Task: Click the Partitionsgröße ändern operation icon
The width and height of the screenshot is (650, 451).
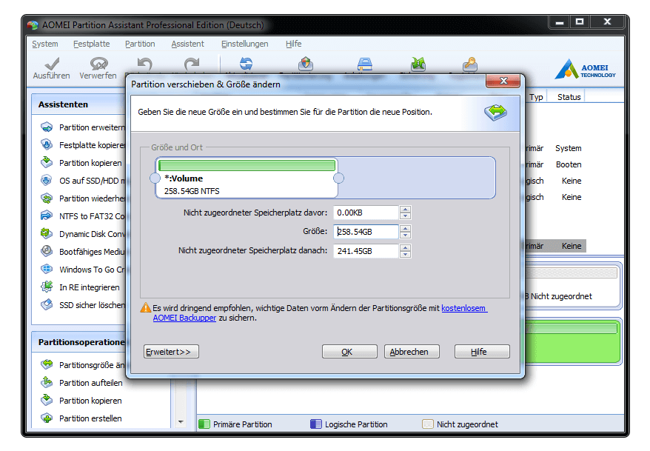Action: pyautogui.click(x=47, y=364)
